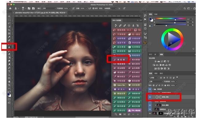This screenshot has width=197, height=119.
Task: Select the adorable-beautiful-blur document tab
Action: point(41,13)
